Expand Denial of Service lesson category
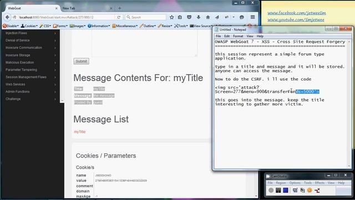The width and height of the screenshot is (355, 200). coord(31,41)
